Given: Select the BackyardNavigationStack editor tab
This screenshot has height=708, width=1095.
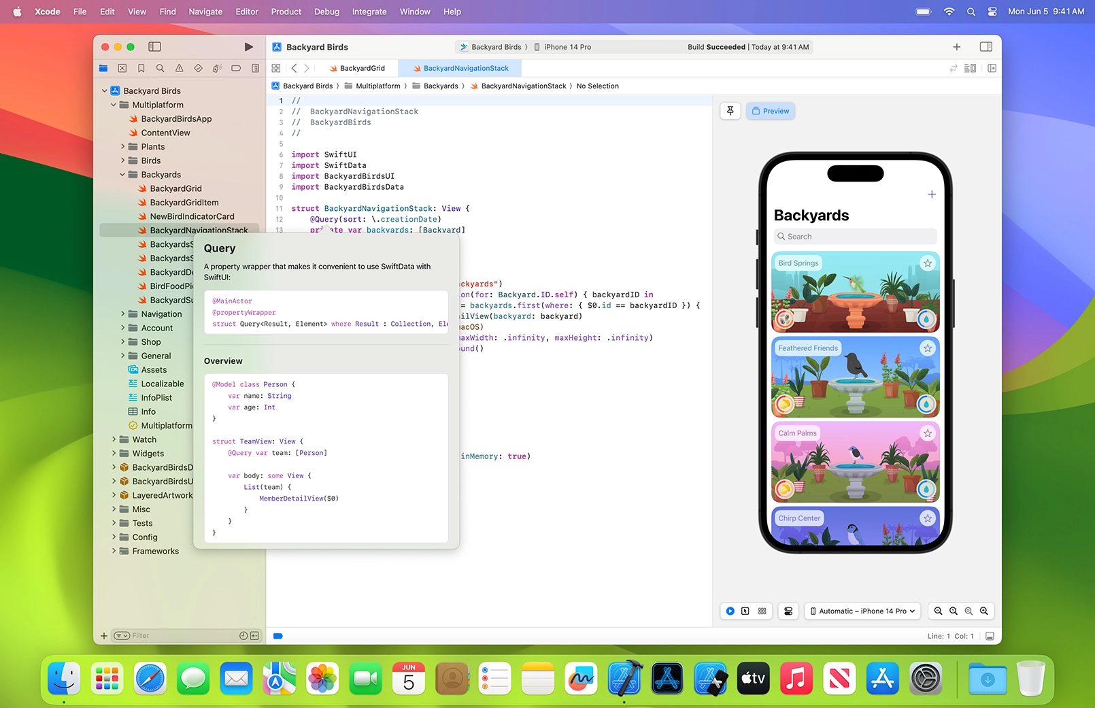Looking at the screenshot, I should 460,68.
